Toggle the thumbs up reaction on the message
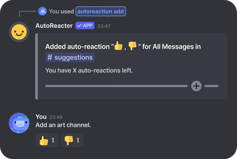 47,141
